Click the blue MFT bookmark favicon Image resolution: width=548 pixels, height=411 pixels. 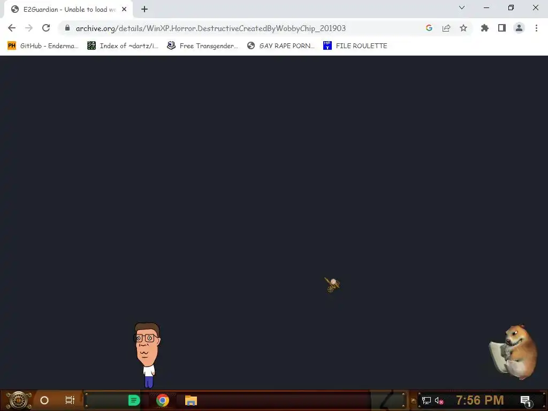coord(327,46)
